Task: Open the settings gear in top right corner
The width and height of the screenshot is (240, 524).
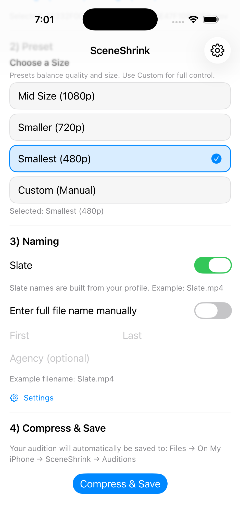Action: [x=217, y=50]
